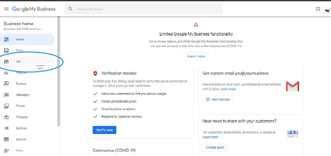The width and height of the screenshot is (331, 156).
Task: Click the Home dashboard icon
Action: 6,39
